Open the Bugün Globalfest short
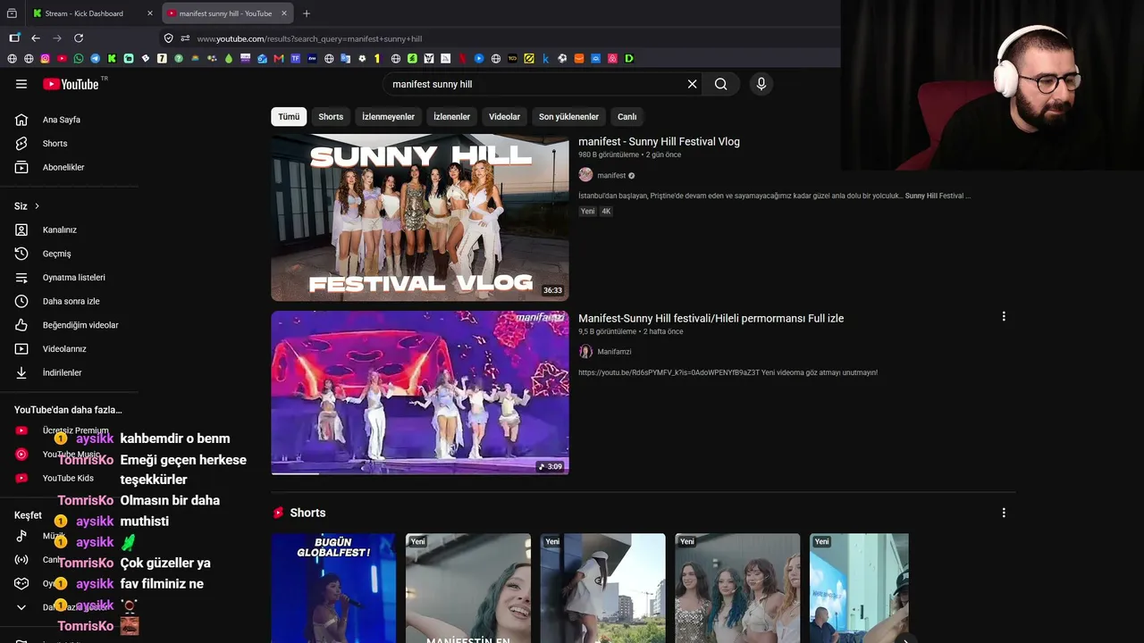Viewport: 1144px width, 643px height. (x=333, y=588)
